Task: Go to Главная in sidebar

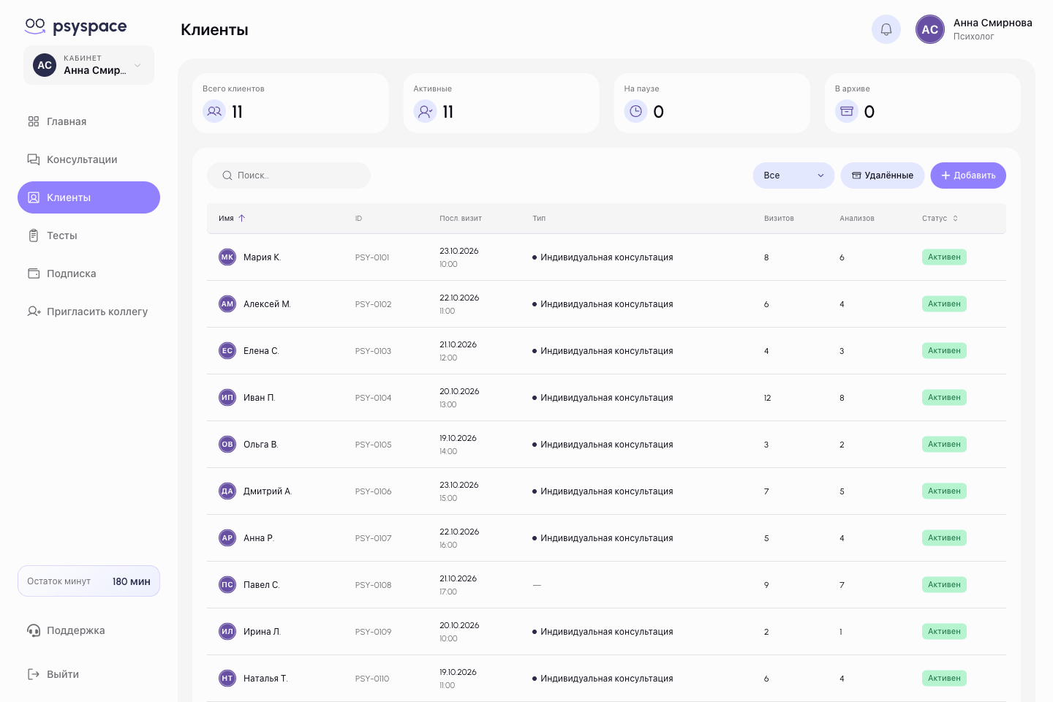Action: (x=89, y=121)
